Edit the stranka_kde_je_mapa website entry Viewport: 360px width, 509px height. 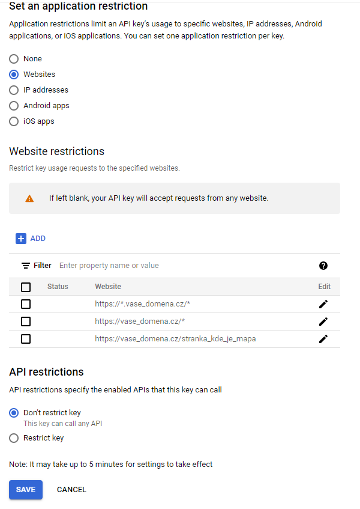pyautogui.click(x=323, y=339)
